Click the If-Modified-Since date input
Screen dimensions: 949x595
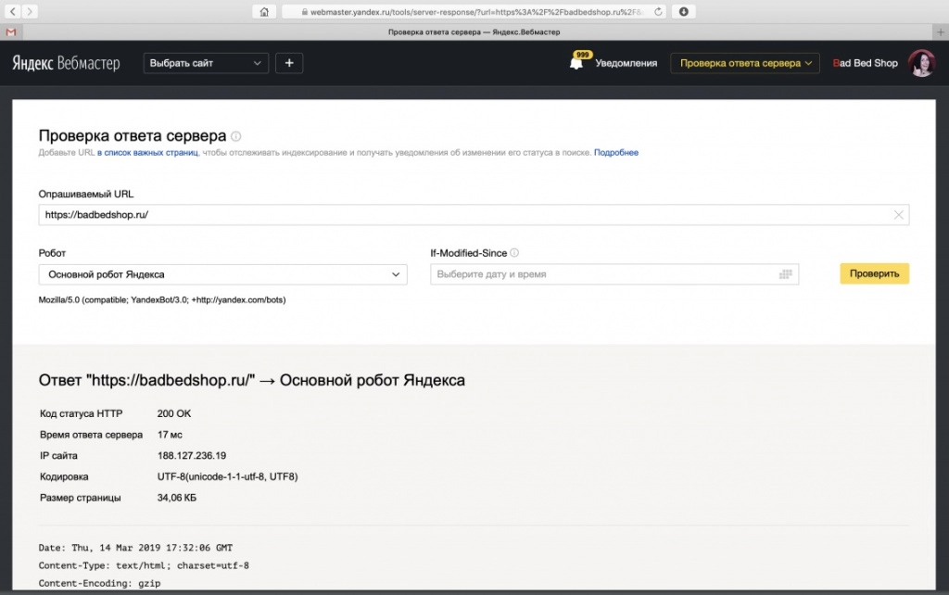614,274
